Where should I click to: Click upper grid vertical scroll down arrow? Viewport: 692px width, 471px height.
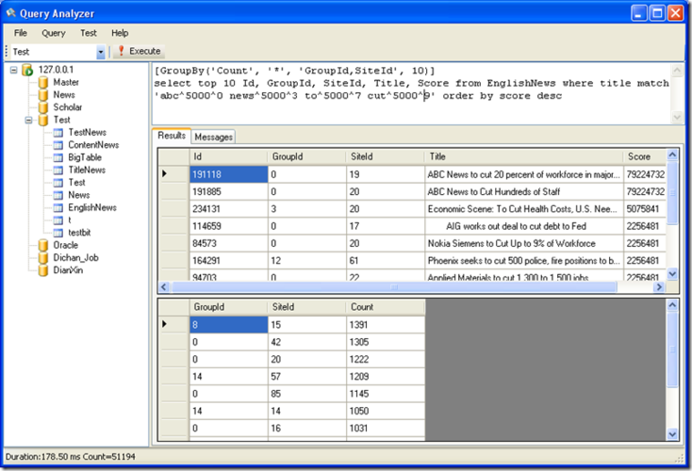pyautogui.click(x=671, y=274)
